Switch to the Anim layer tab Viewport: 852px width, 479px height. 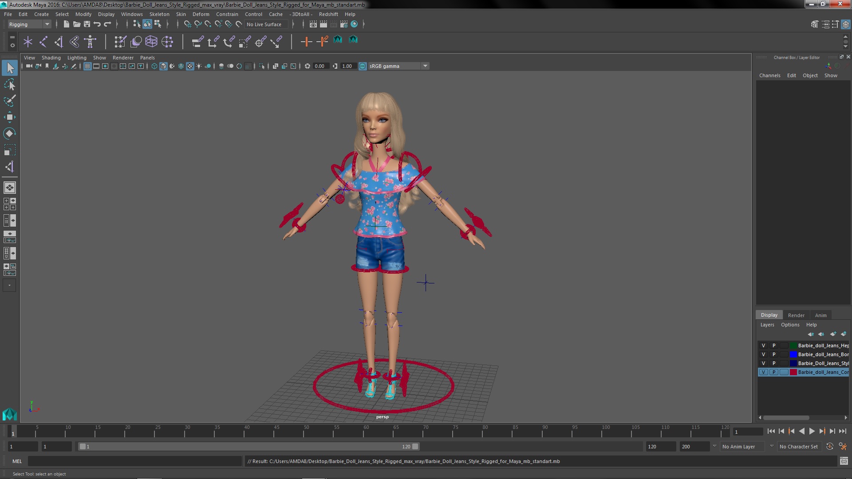tap(820, 315)
